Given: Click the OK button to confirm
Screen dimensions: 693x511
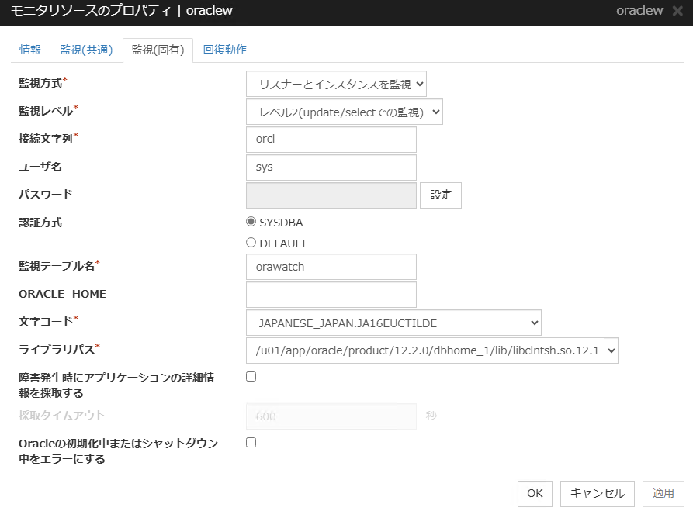Looking at the screenshot, I should coord(535,493).
